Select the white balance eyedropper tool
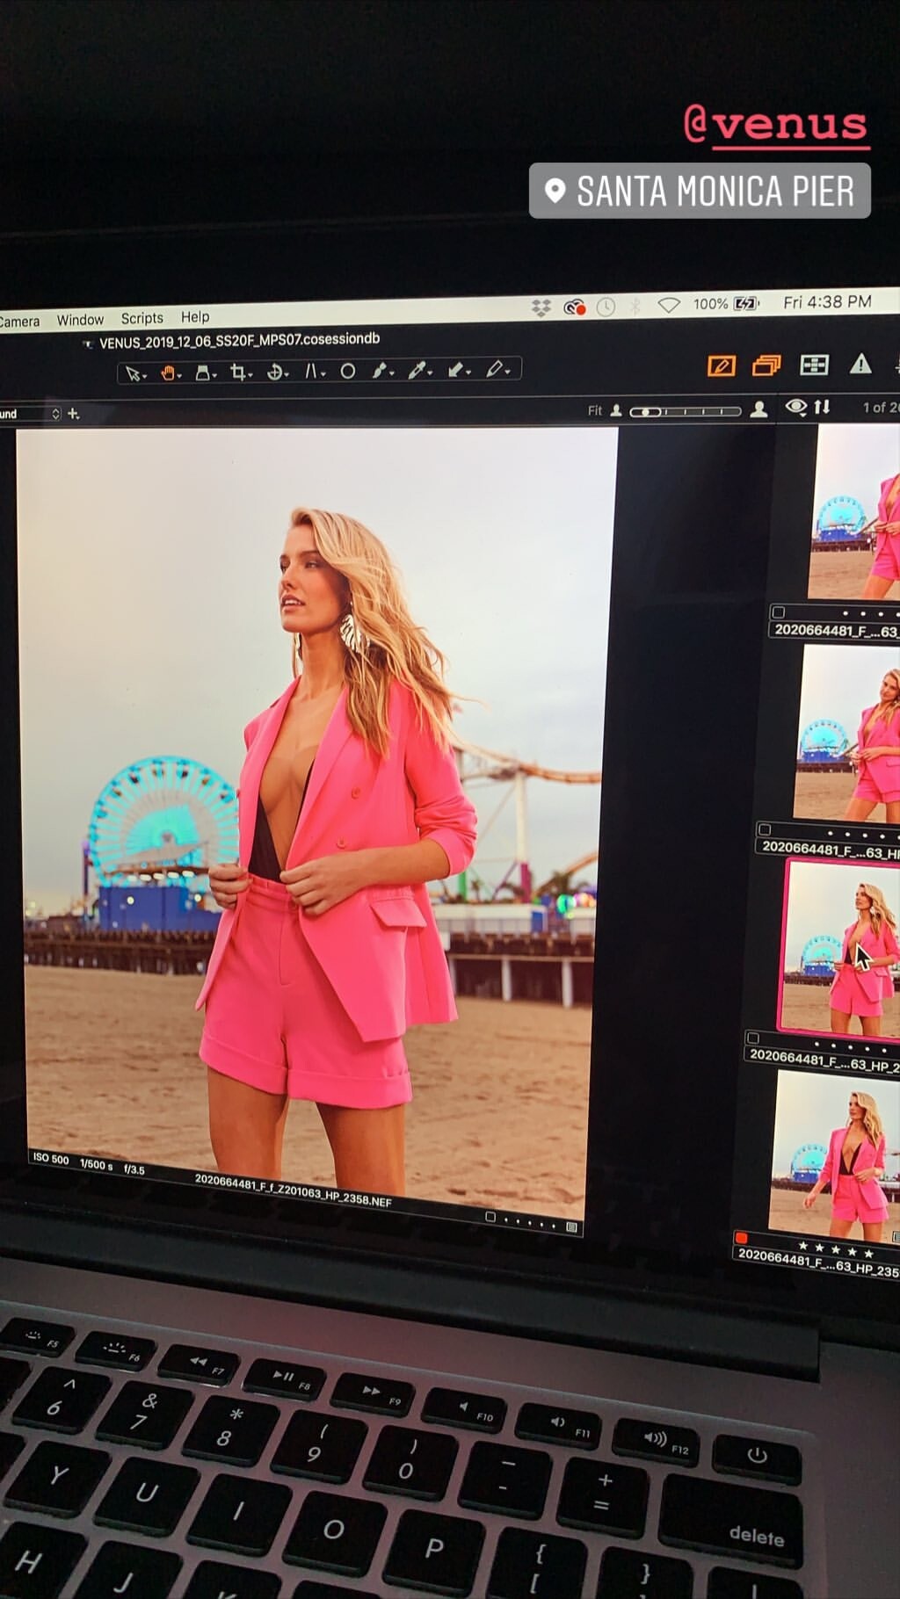The width and height of the screenshot is (900, 1599). 417,372
